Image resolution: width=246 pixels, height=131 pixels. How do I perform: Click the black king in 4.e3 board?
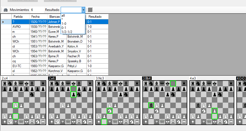215,84
